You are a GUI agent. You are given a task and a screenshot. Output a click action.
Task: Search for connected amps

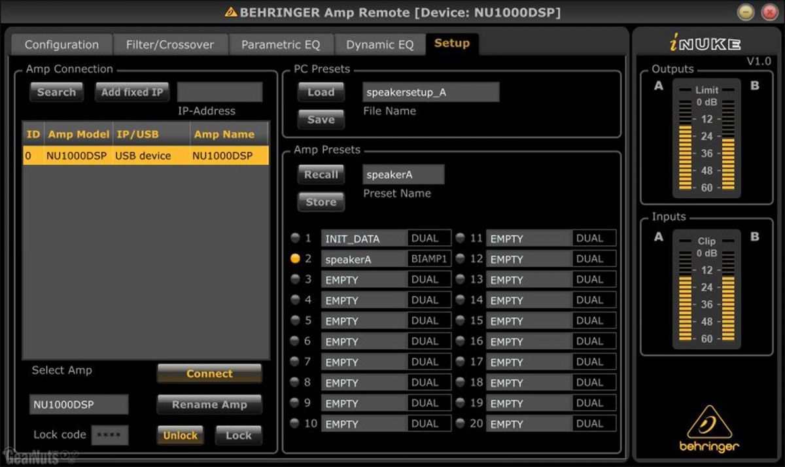pyautogui.click(x=56, y=92)
